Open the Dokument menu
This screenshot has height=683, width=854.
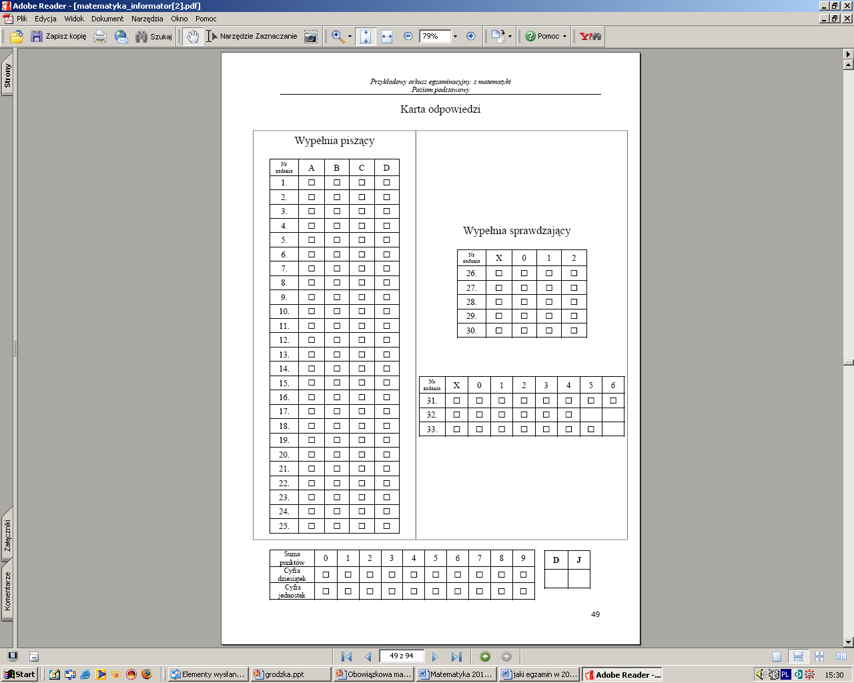(107, 19)
